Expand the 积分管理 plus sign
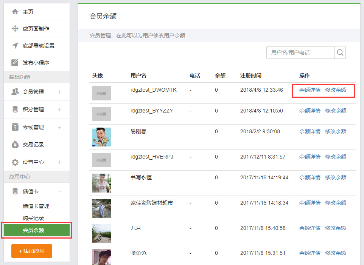This screenshot has width=364, height=265. pyautogui.click(x=59, y=109)
